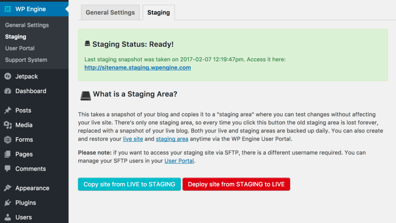Open User Portal link in note paragraph
Image resolution: width=396 pixels, height=223 pixels.
[x=179, y=161]
